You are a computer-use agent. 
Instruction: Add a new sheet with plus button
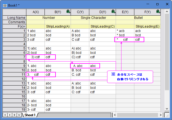[x=15, y=115]
